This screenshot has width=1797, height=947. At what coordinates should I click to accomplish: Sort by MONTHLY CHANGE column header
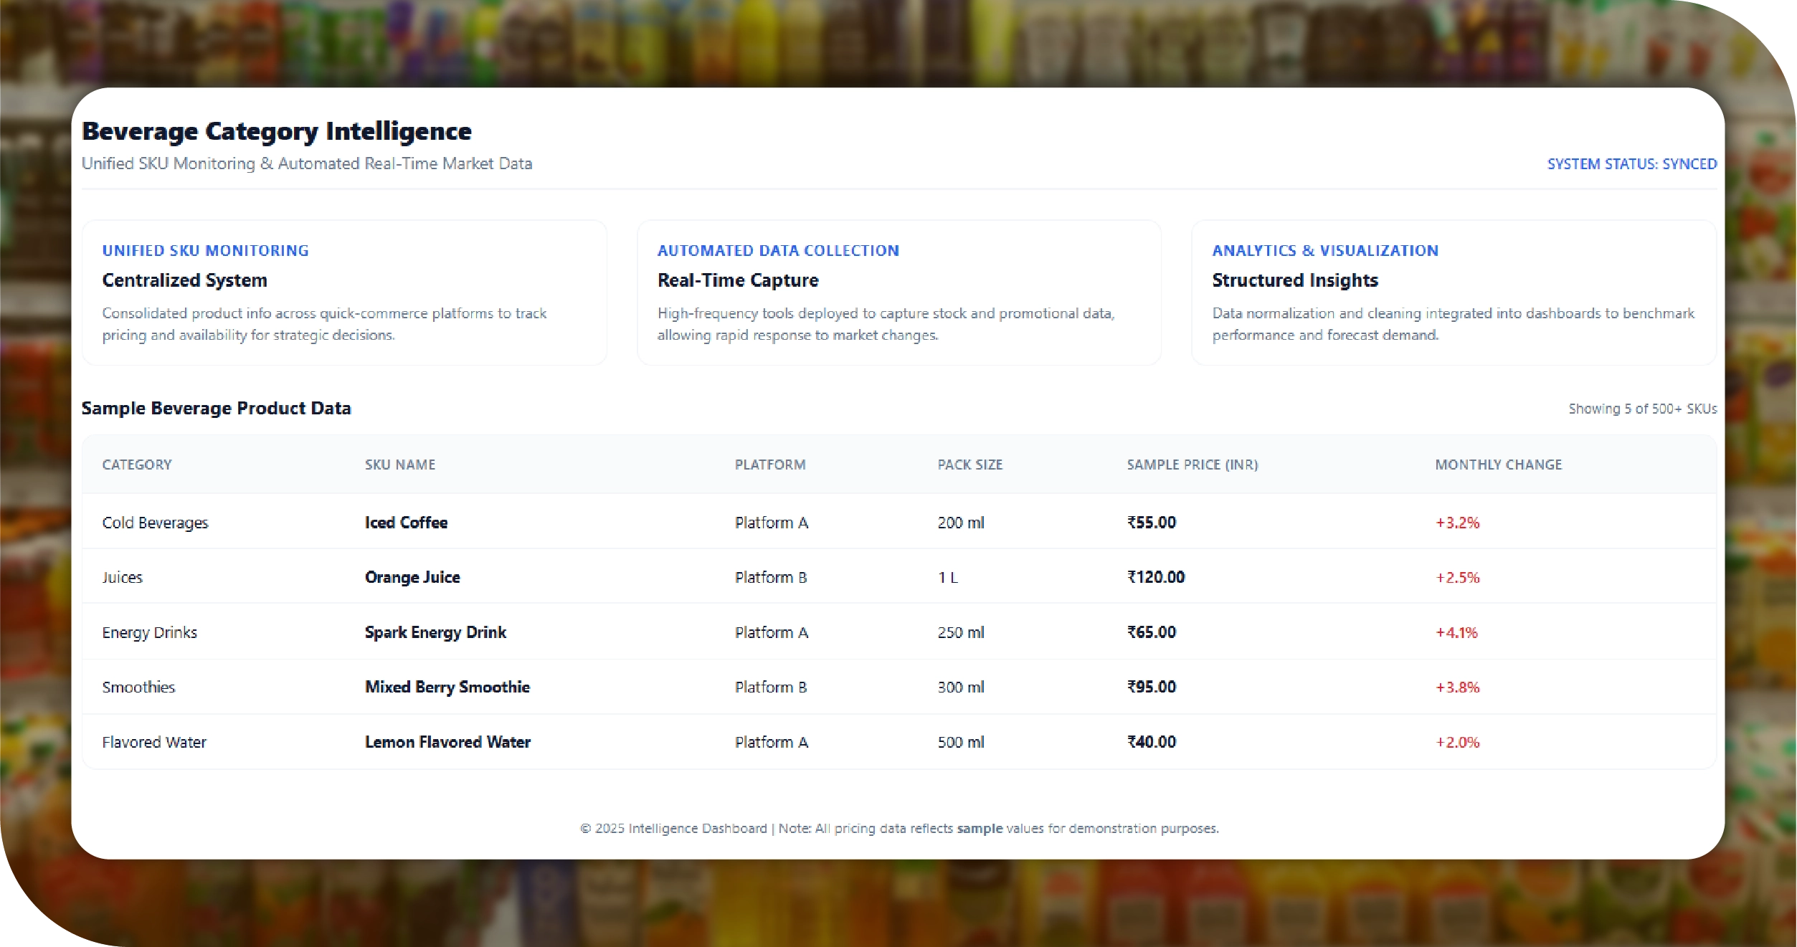click(x=1498, y=465)
